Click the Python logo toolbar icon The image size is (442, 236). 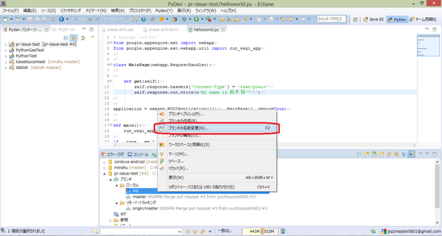tap(152, 19)
